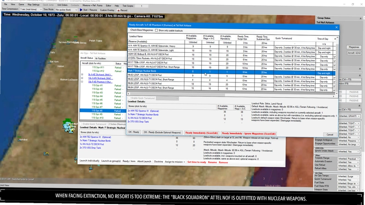This screenshot has width=365, height=205.
Task: Toggle Enable Quick Turnaround in Air Ops window
Action: click(81, 124)
